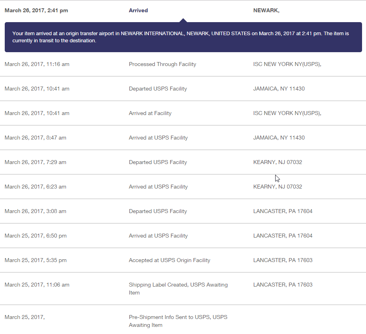Image resolution: width=366 pixels, height=334 pixels.
Task: Click 'Shipping Label Created, USPS Awaiting Item' status
Action: coord(178,289)
